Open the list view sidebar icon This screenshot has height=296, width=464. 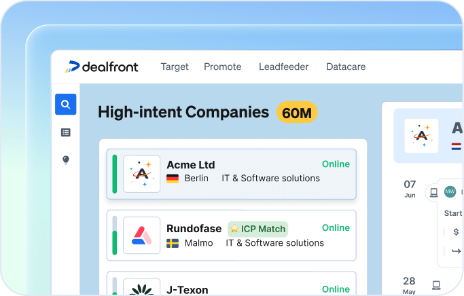(66, 132)
